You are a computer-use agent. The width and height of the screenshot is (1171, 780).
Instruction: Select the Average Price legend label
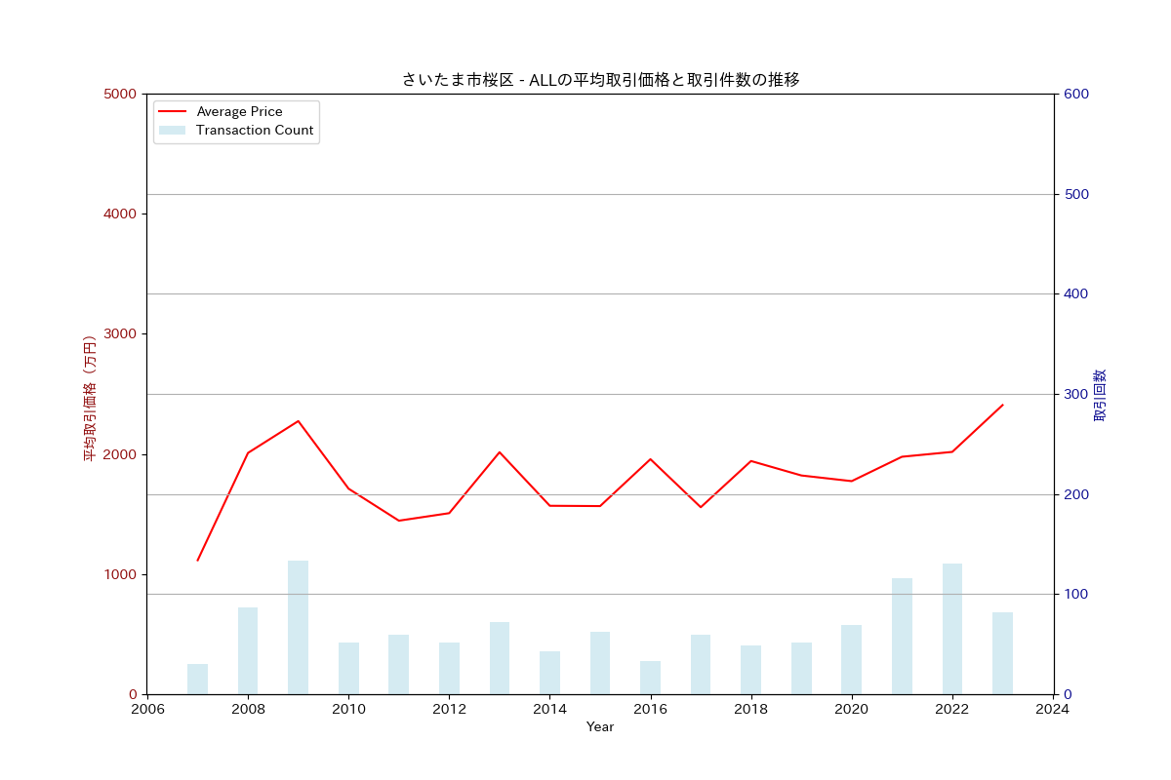[239, 112]
